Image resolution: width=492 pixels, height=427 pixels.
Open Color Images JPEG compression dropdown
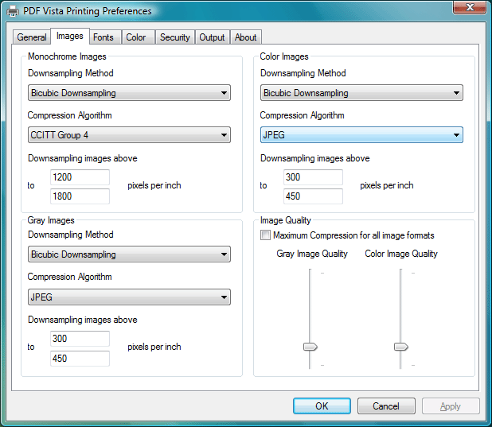(x=361, y=135)
